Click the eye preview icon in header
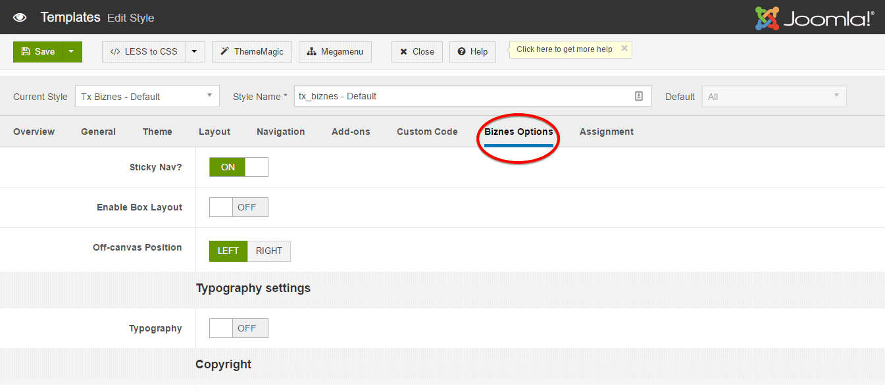The height and width of the screenshot is (392, 885). 20,18
